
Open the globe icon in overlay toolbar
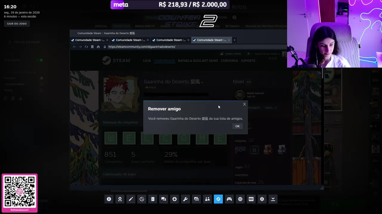coord(240,199)
